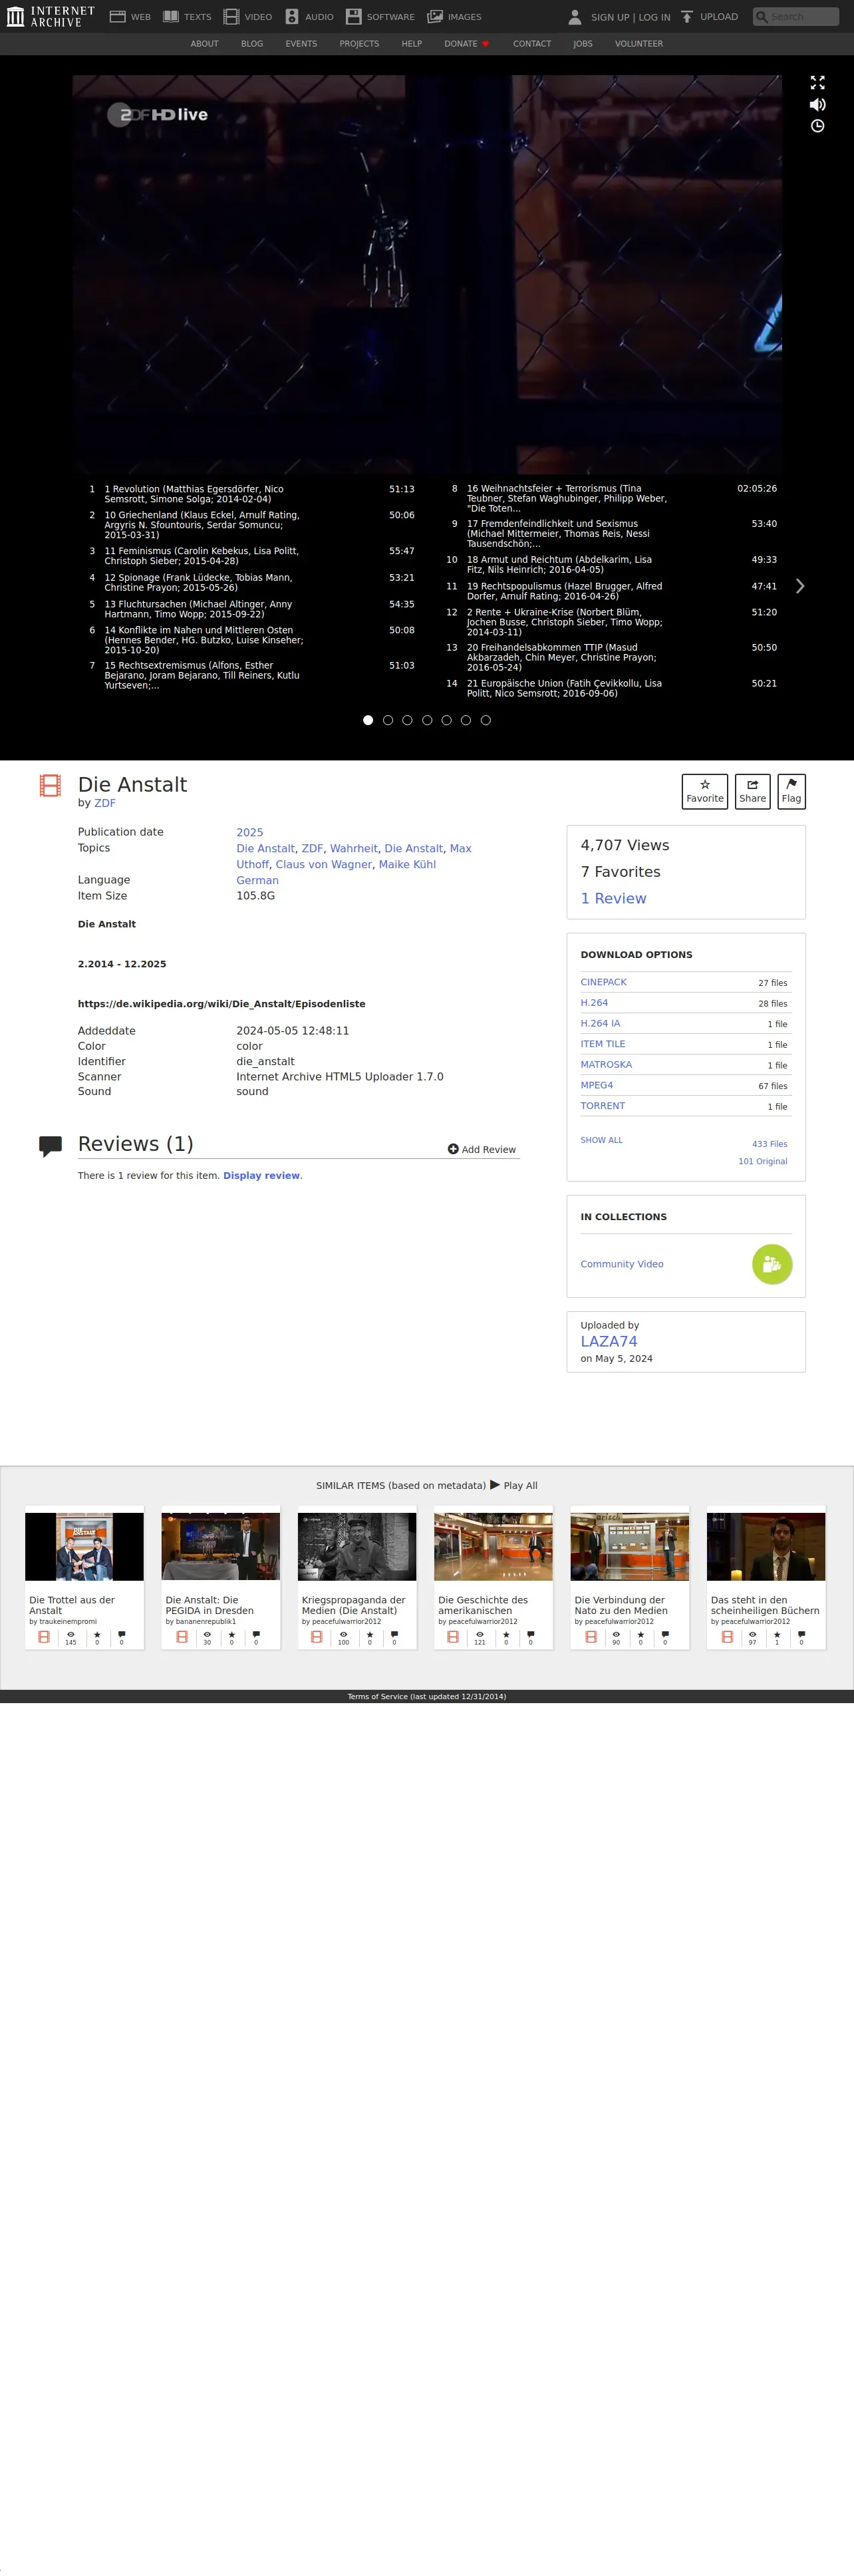Click the search input field
This screenshot has height=2576, width=854.
796,17
